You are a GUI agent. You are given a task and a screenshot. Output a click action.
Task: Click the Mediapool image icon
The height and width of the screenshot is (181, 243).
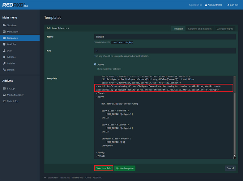pyautogui.click(x=4, y=32)
